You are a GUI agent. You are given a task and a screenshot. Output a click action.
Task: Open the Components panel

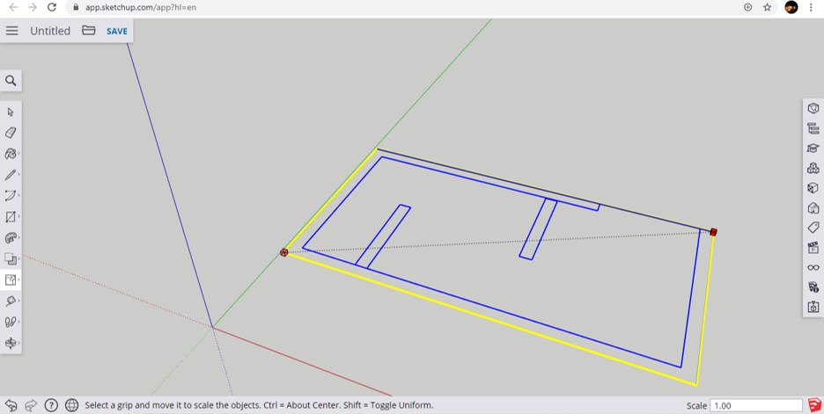pos(813,169)
